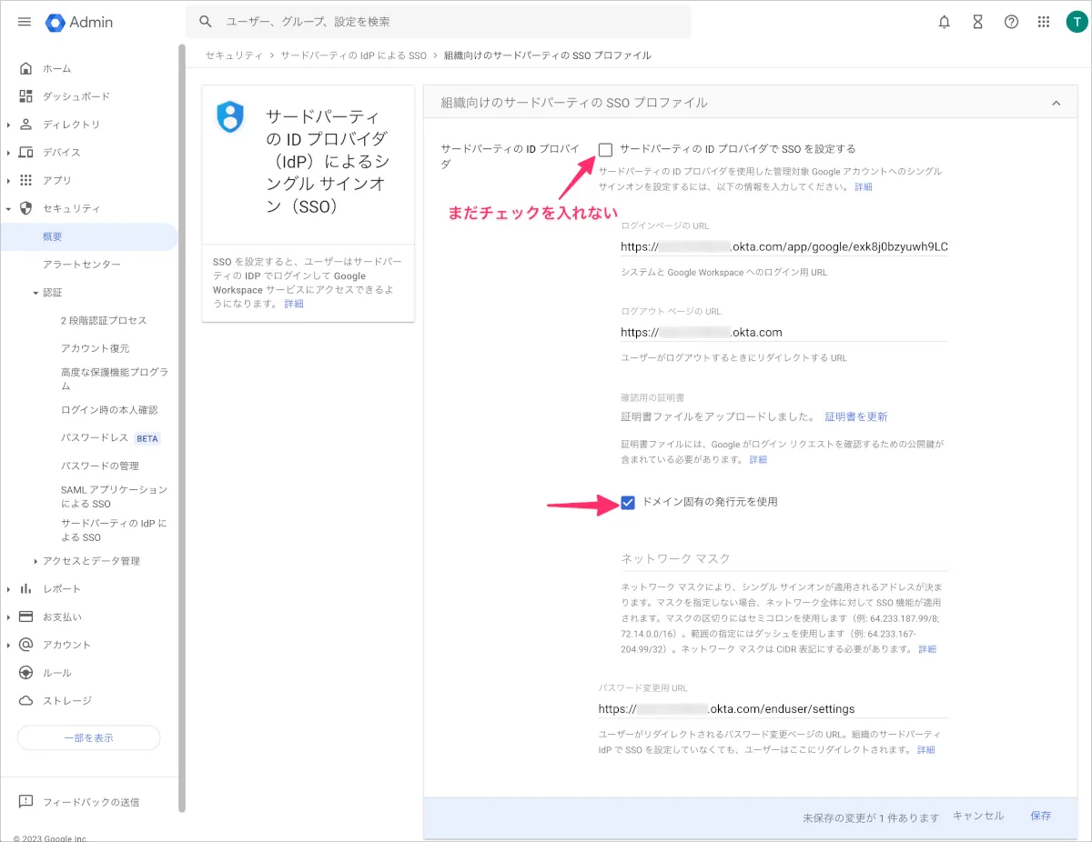
Task: Click 詳細 link under certificate description
Action: pyautogui.click(x=758, y=459)
